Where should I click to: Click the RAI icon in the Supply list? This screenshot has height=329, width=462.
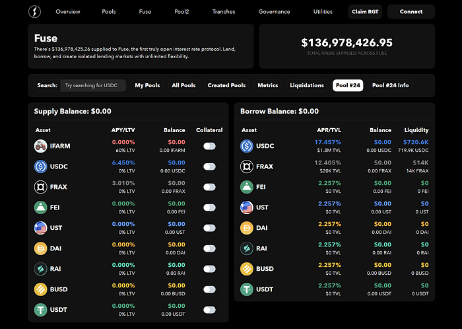[40, 269]
